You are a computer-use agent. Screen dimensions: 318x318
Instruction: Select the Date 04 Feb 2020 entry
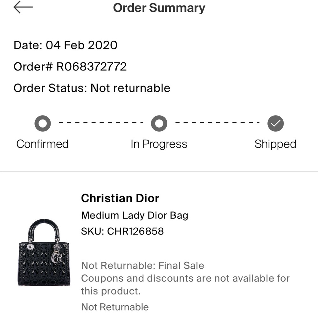tap(65, 45)
